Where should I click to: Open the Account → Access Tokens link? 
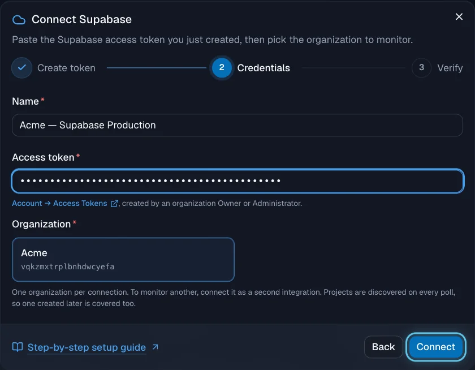tap(65, 203)
